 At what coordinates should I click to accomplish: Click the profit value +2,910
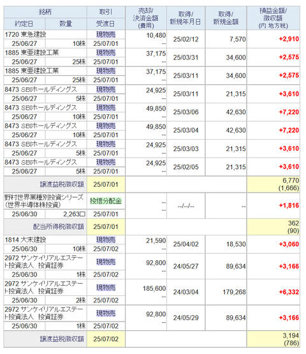[289, 39]
